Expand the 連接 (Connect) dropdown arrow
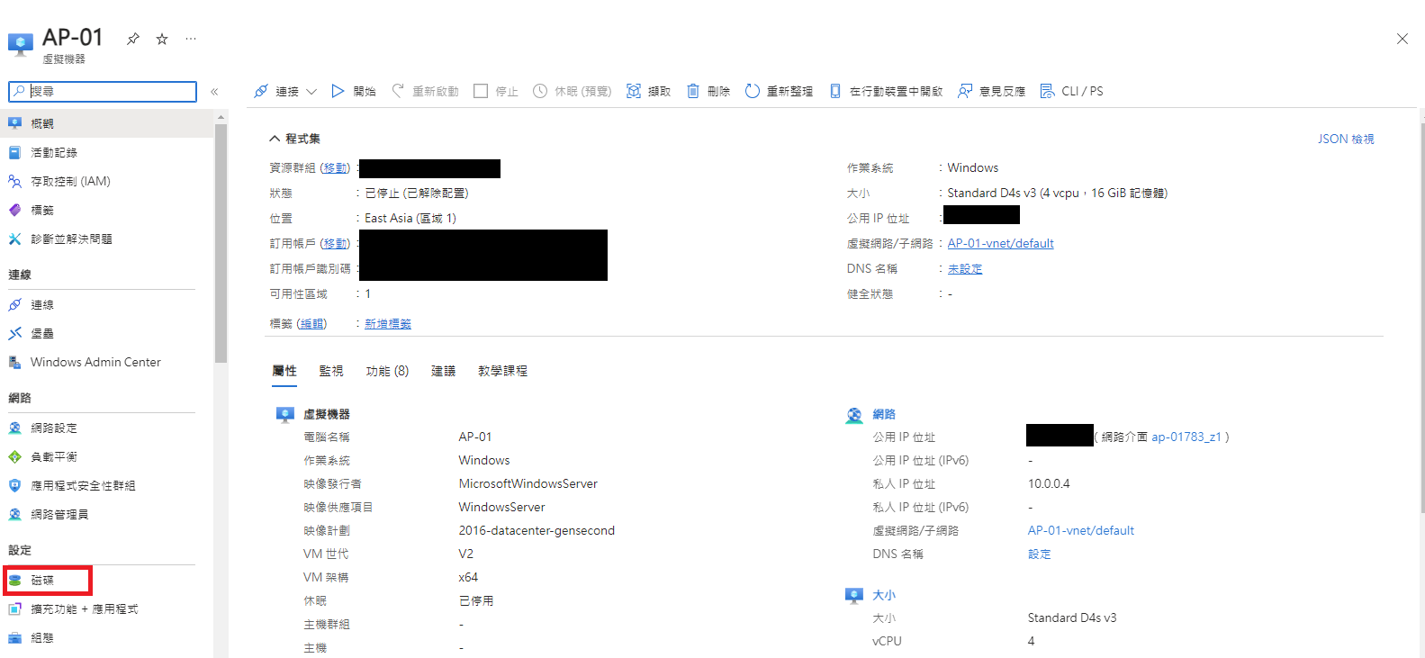The width and height of the screenshot is (1425, 658). coord(311,91)
